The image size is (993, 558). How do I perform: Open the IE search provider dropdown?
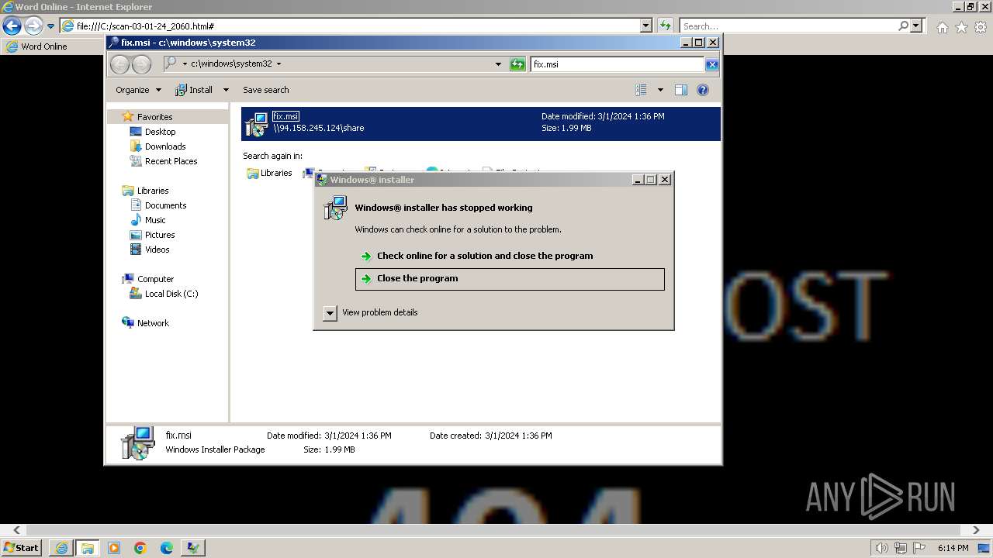(916, 26)
